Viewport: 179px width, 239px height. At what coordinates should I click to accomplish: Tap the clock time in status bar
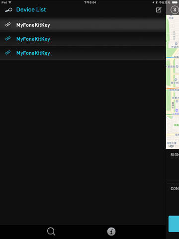click(x=89, y=2)
